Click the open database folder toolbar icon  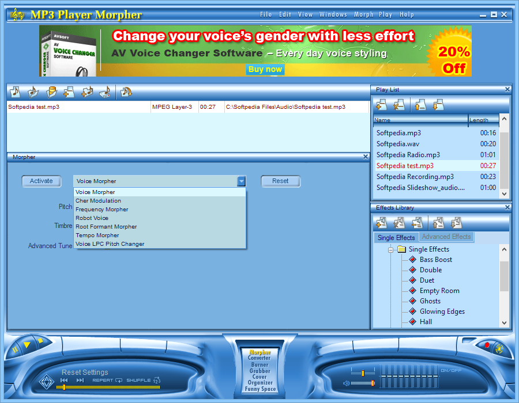(51, 92)
